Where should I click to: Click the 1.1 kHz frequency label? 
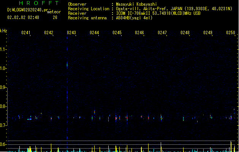click(3, 49)
